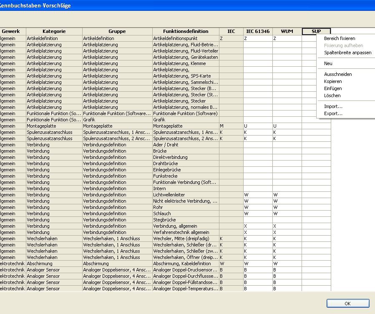This screenshot has width=375, height=314.
Task: Click 'Analoger Doppel-Drucksensor…' cell
Action: [186, 270]
